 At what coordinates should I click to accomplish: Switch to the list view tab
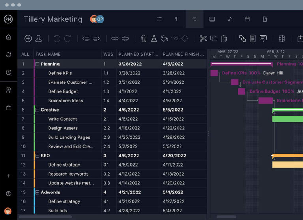click(x=159, y=19)
